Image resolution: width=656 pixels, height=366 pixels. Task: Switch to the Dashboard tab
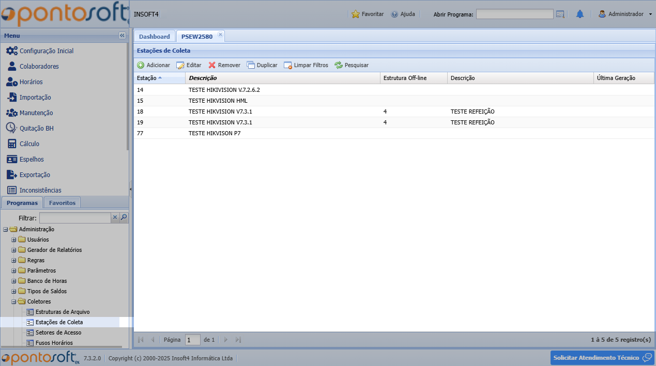154,37
